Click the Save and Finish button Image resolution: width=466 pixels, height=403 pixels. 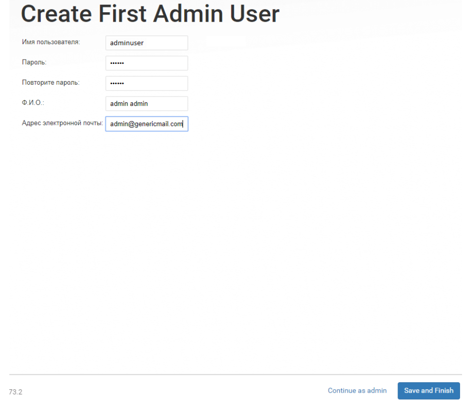coord(428,390)
